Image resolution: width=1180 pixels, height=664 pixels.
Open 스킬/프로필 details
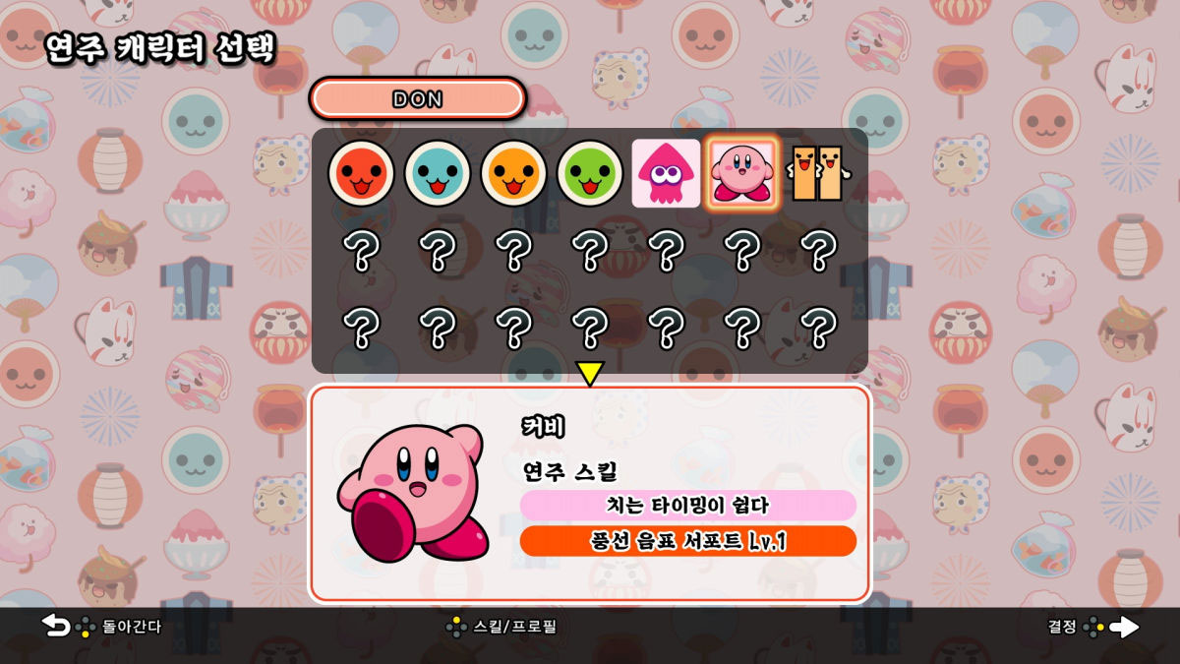(501, 626)
